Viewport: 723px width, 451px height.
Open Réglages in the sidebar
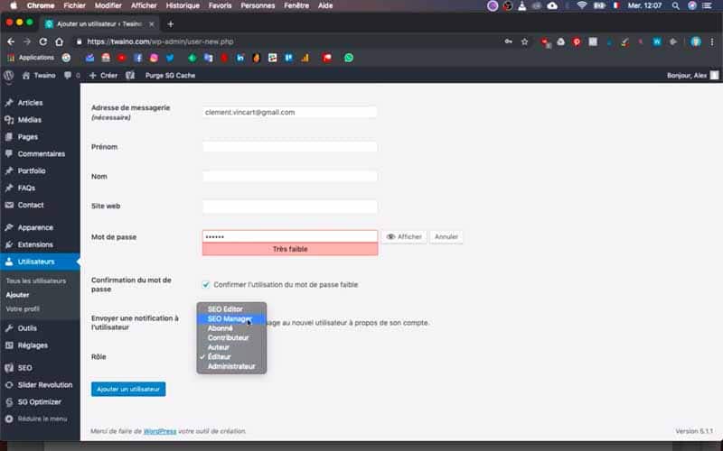pos(40,345)
